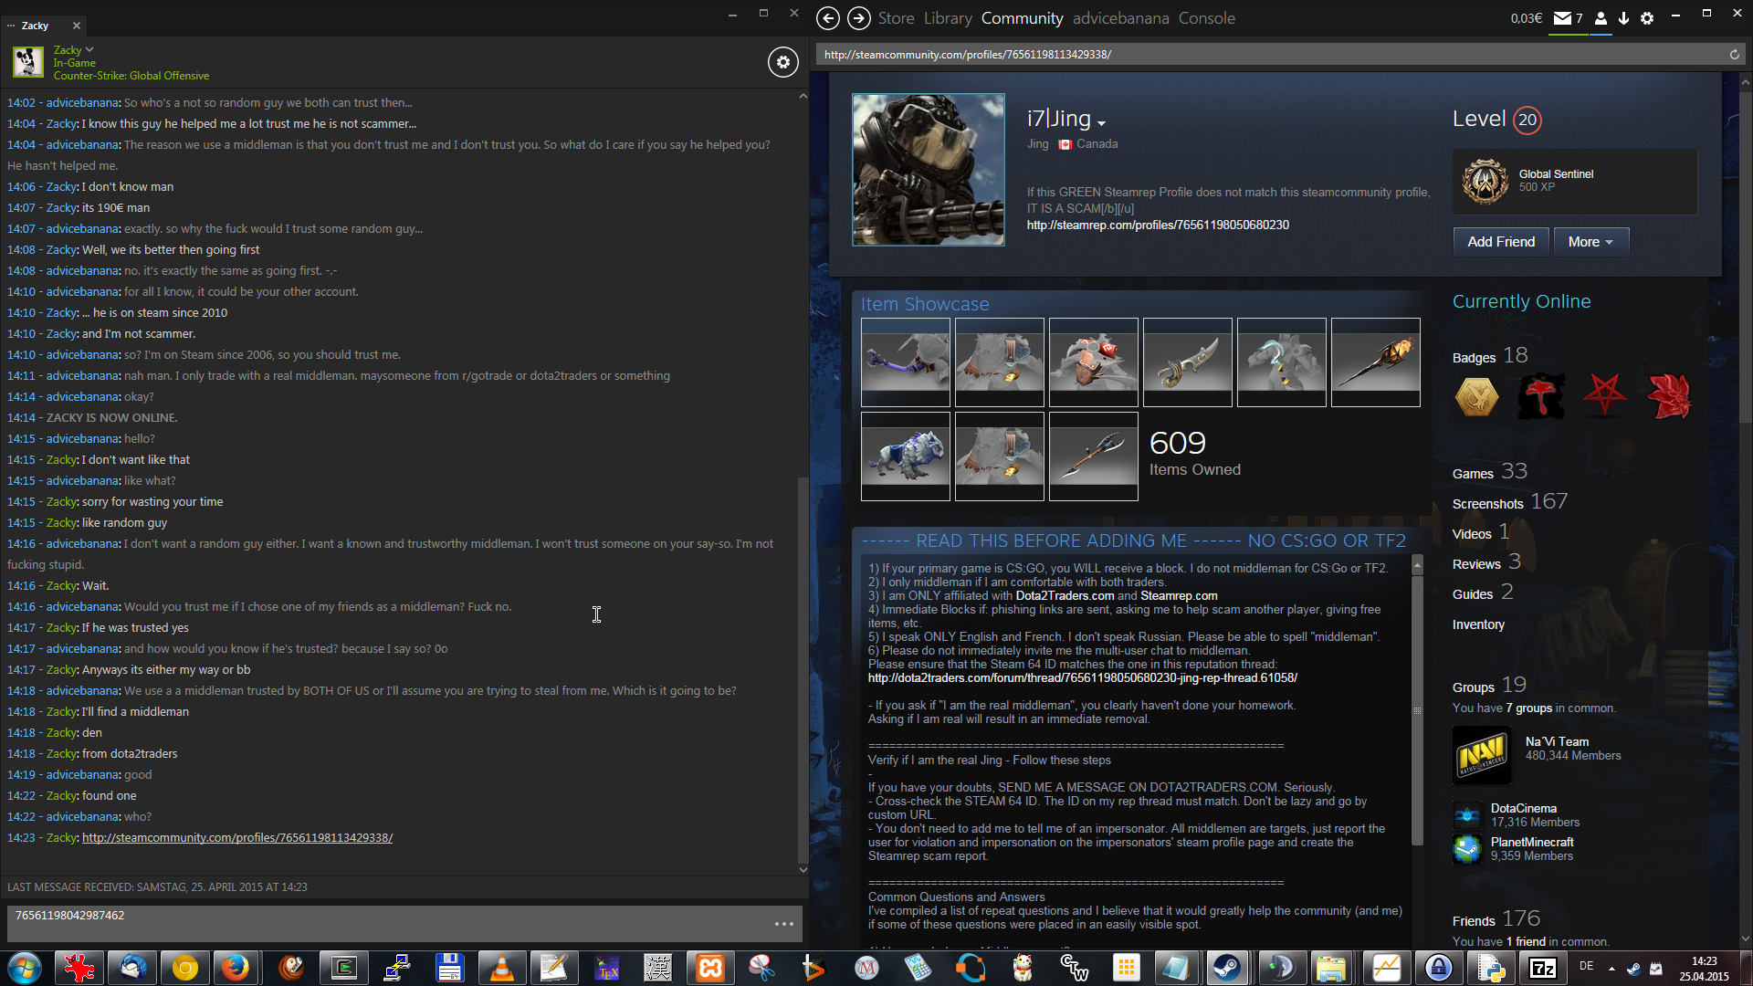Open the notifications inbox envelope icon
This screenshot has height=986, width=1753.
coord(1562,18)
